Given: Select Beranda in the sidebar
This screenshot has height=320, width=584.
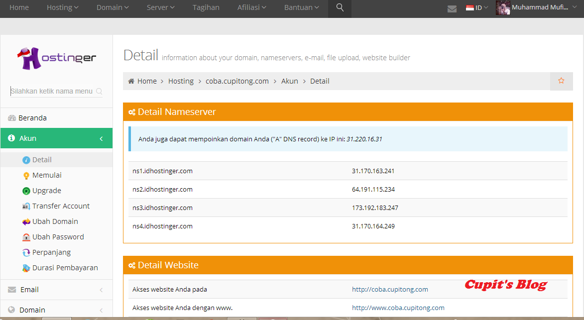Looking at the screenshot, I should (x=32, y=118).
